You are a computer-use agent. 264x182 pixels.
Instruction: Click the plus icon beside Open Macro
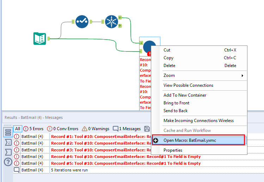pos(155,140)
